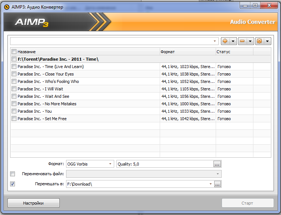Select row Paradise Inc. - No More Mistakes
This screenshot has width=281, height=215.
pyautogui.click(x=140, y=104)
